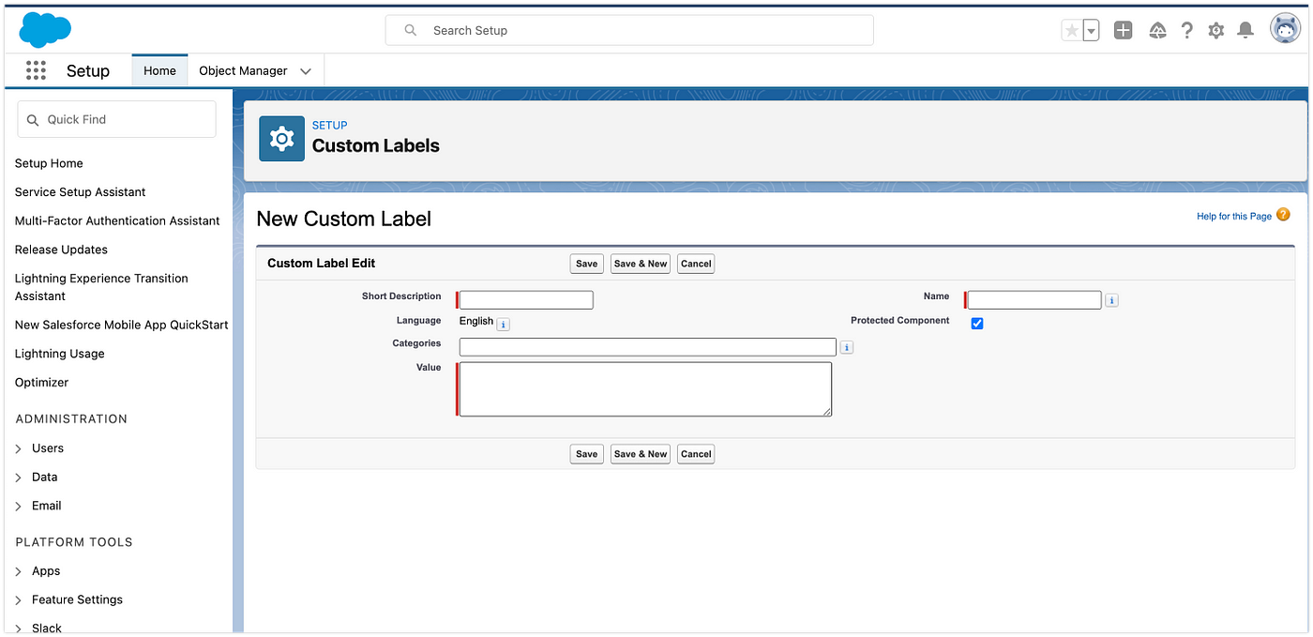The height and width of the screenshot is (637, 1313).
Task: Open Multi-Factor Authentication Assistant
Action: [x=117, y=221]
